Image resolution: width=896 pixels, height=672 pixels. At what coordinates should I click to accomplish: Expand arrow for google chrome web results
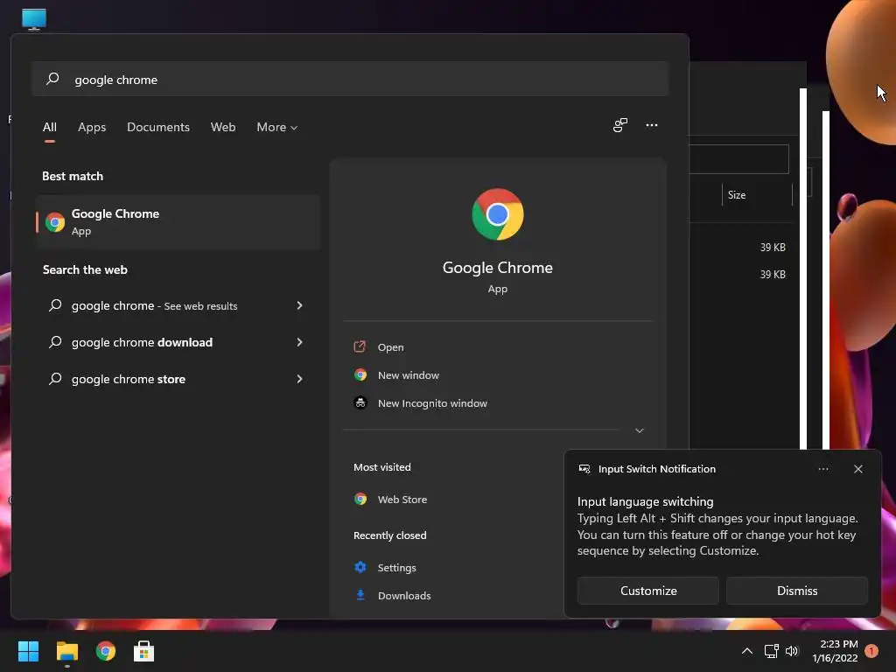pos(299,305)
